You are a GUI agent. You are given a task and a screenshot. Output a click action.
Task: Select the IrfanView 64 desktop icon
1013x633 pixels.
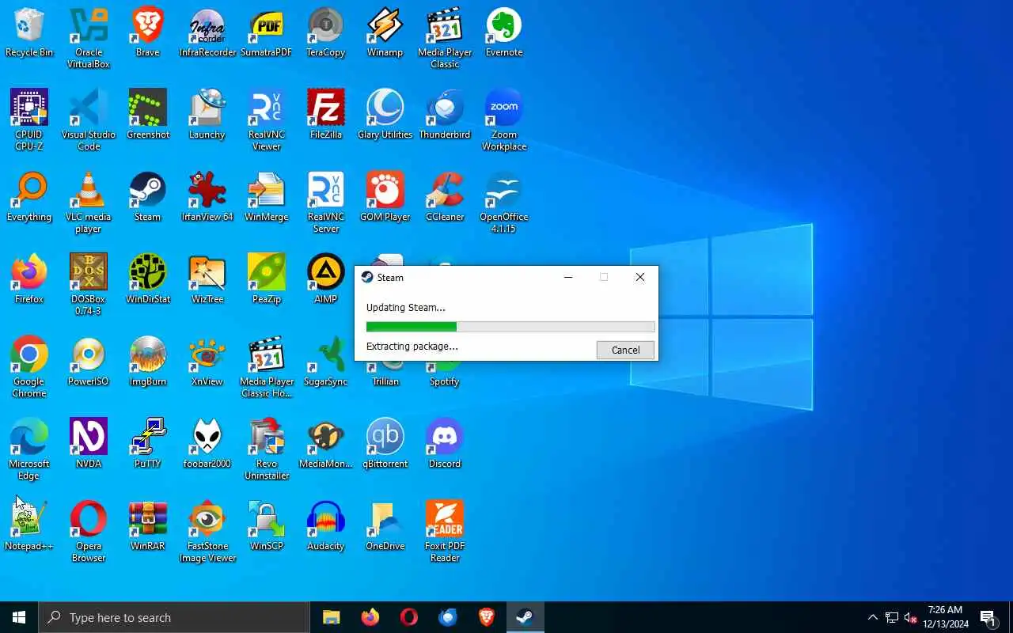(x=207, y=197)
